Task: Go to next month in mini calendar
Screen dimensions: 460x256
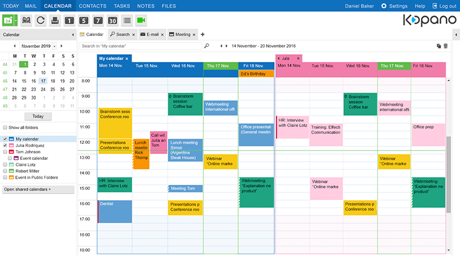Action: point(61,46)
